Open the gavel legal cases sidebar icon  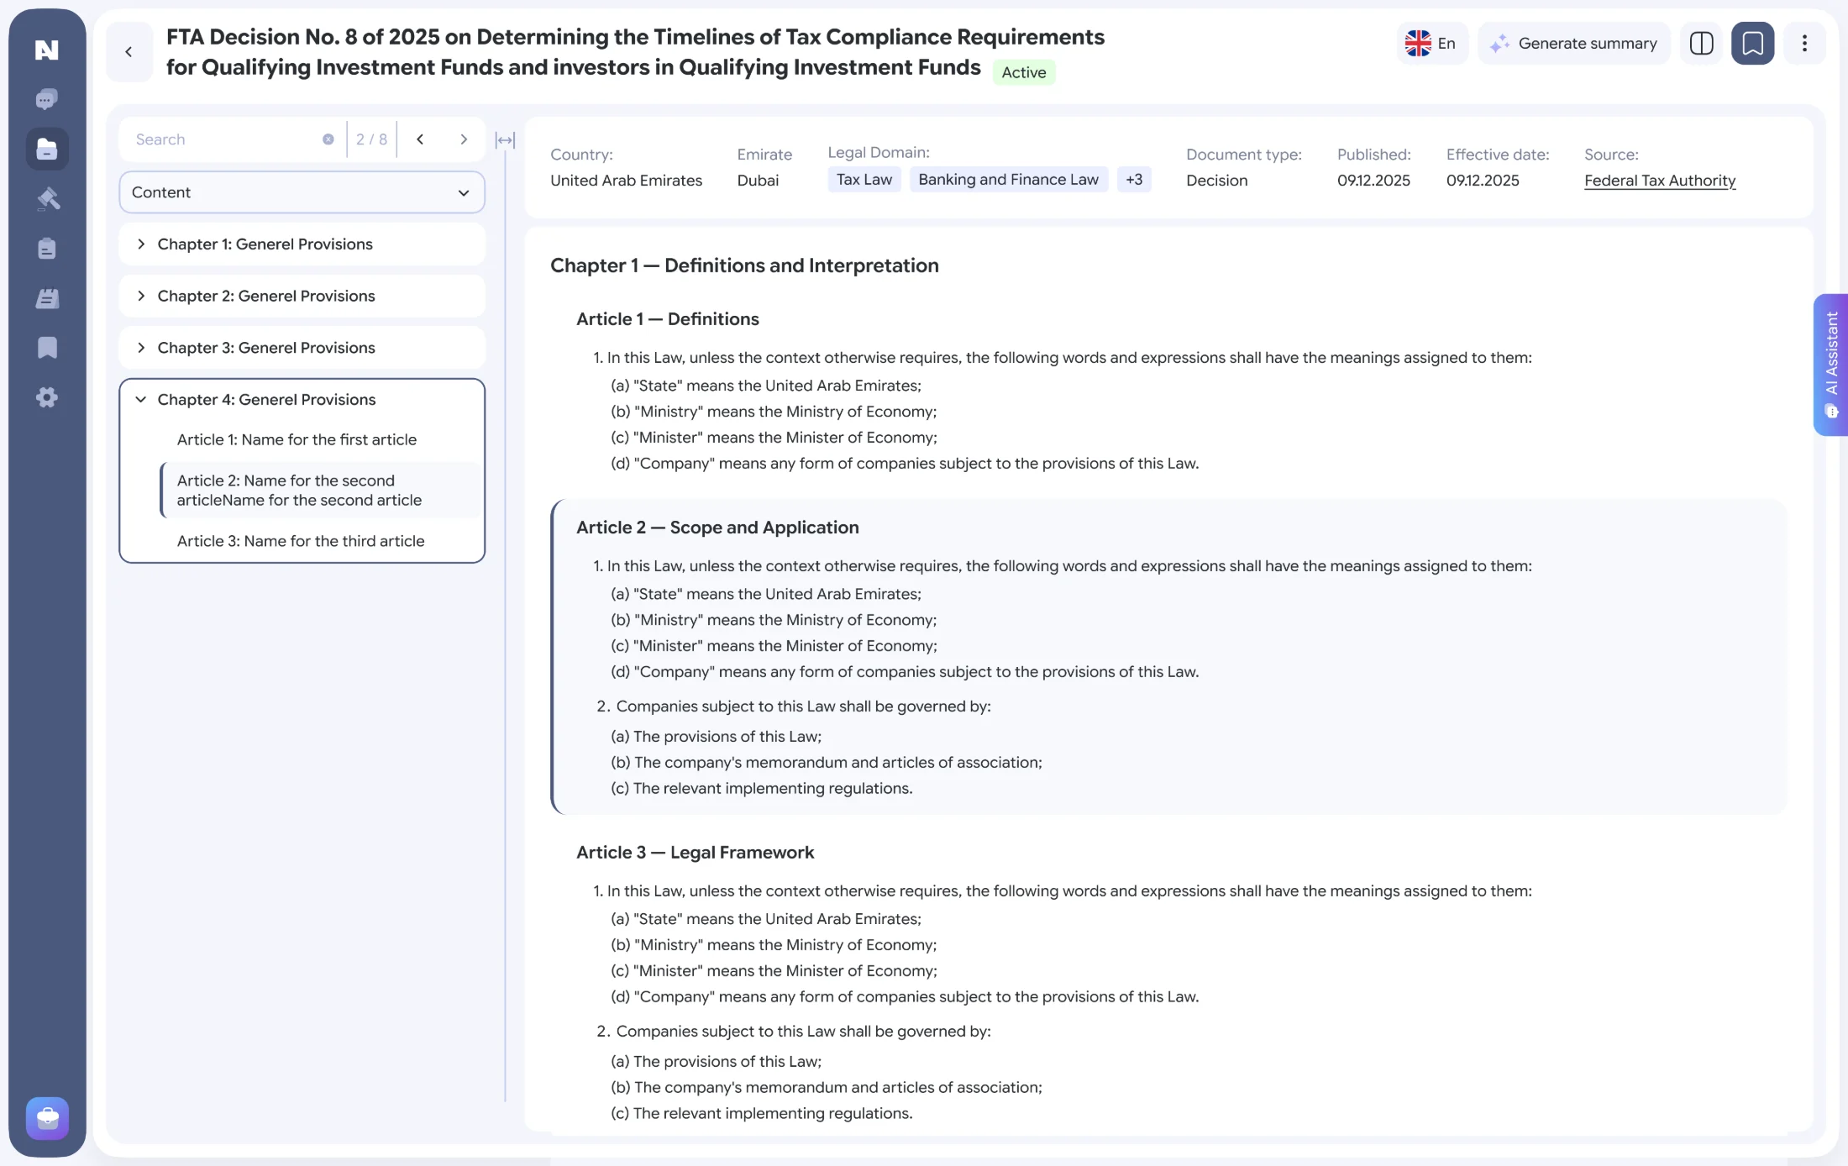pos(47,198)
